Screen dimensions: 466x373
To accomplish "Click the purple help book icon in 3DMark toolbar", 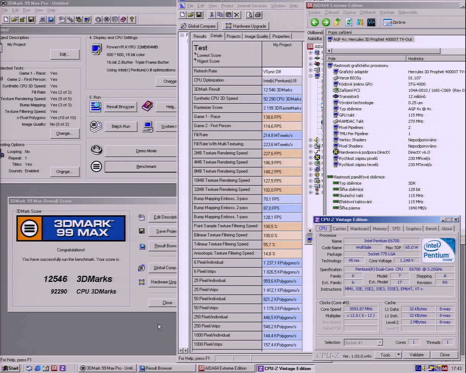I will pos(123,19).
